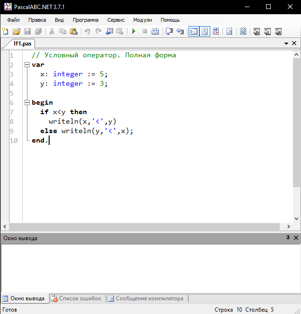
Task: Click 'Строка 10' status bar entry
Action: [x=228, y=310]
